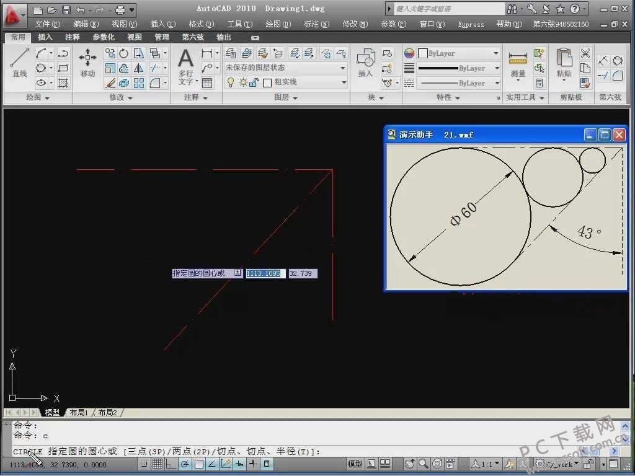Click the ByLayer white color swatch

coord(423,53)
